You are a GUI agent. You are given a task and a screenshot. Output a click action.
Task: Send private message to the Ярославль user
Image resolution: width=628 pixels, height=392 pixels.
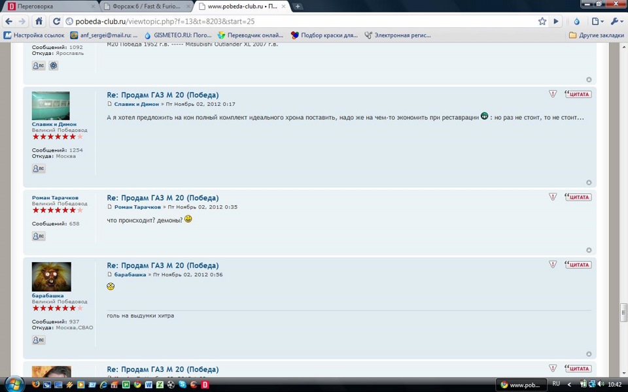39,65
